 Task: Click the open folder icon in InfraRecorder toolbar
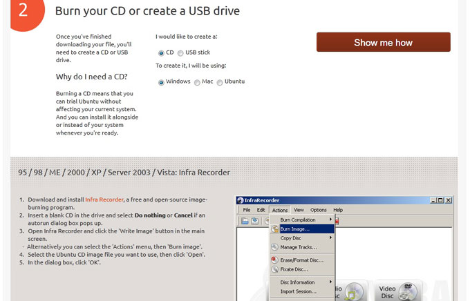pos(245,221)
